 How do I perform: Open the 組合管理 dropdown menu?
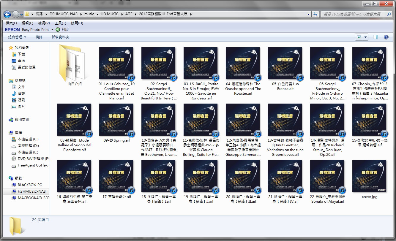tap(17, 37)
